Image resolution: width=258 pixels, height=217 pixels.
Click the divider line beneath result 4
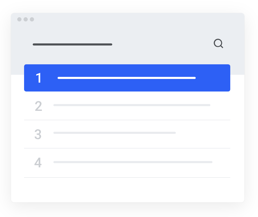coord(127,178)
